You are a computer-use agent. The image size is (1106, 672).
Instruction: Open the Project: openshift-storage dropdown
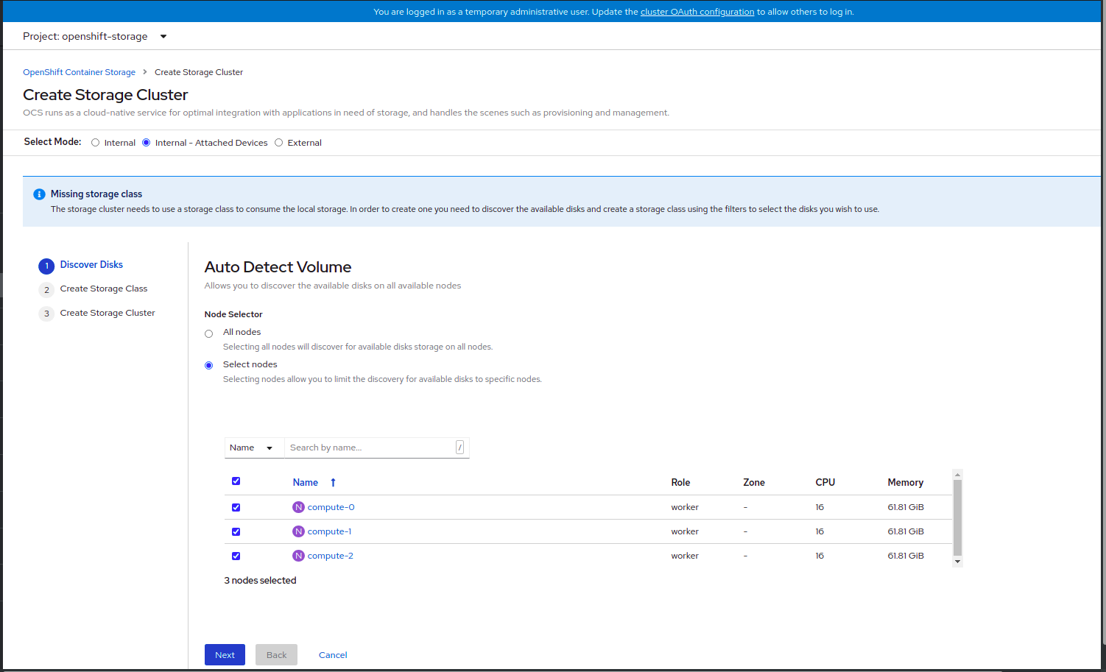pos(94,36)
